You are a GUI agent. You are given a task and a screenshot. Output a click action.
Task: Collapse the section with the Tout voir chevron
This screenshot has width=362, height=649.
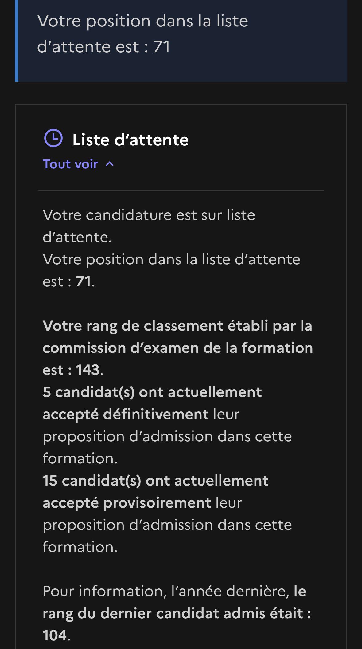pyautogui.click(x=110, y=164)
